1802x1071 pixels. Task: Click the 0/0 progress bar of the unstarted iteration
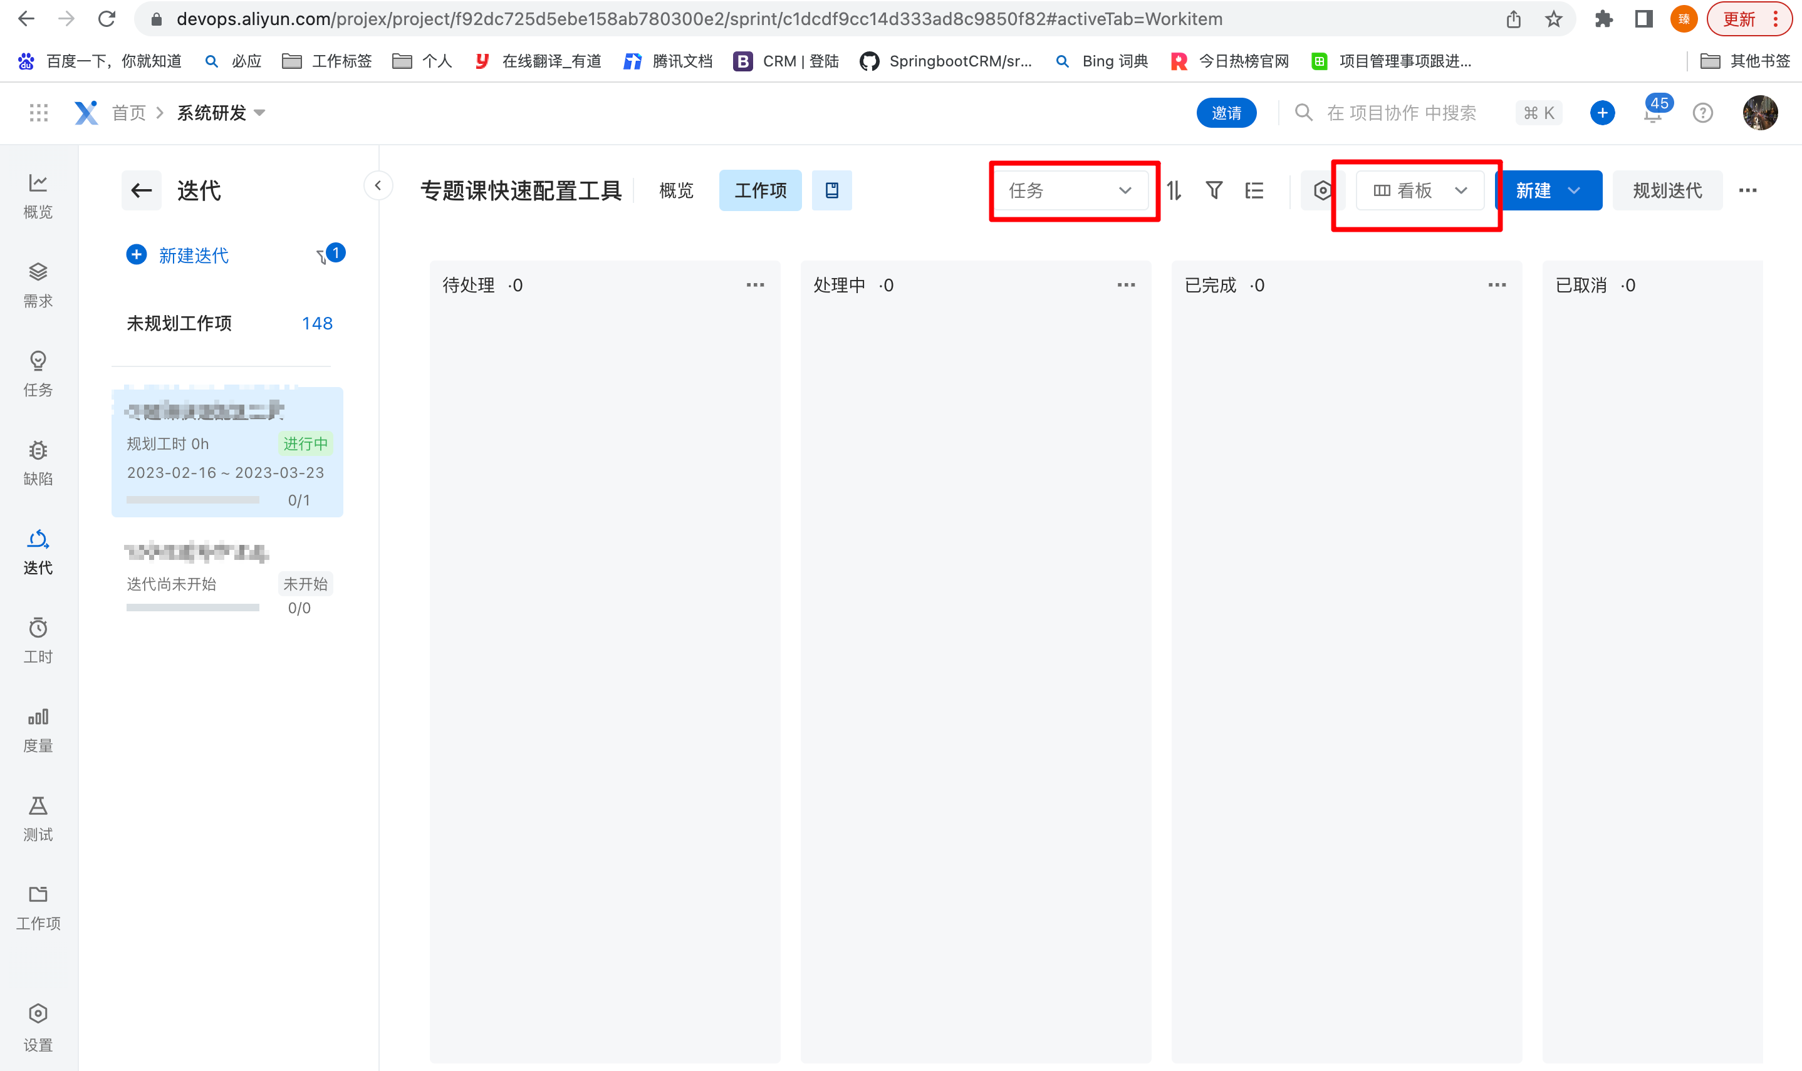[193, 608]
